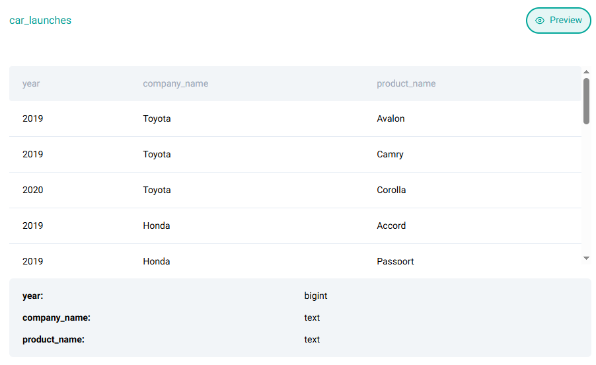
Task: Select the Avalon product cell
Action: (391, 118)
